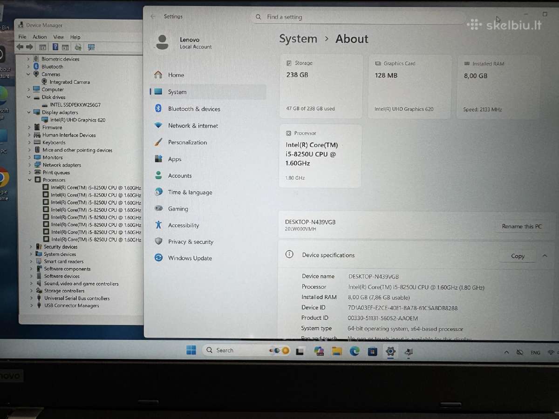Open Time & language settings
Screen dimensions: 559x419
pyautogui.click(x=190, y=192)
